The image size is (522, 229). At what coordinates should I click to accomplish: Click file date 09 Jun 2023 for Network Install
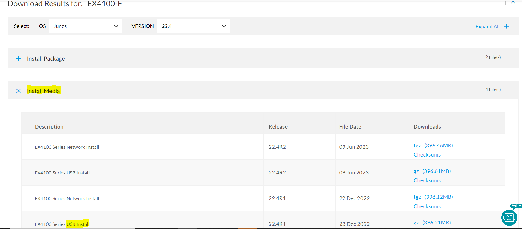point(354,147)
